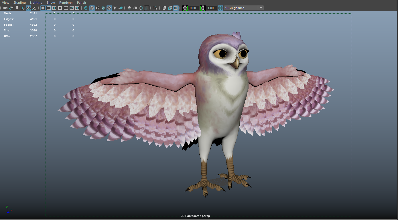
Task: Click the Grease Pencil tool icon
Action: pyautogui.click(x=34, y=8)
